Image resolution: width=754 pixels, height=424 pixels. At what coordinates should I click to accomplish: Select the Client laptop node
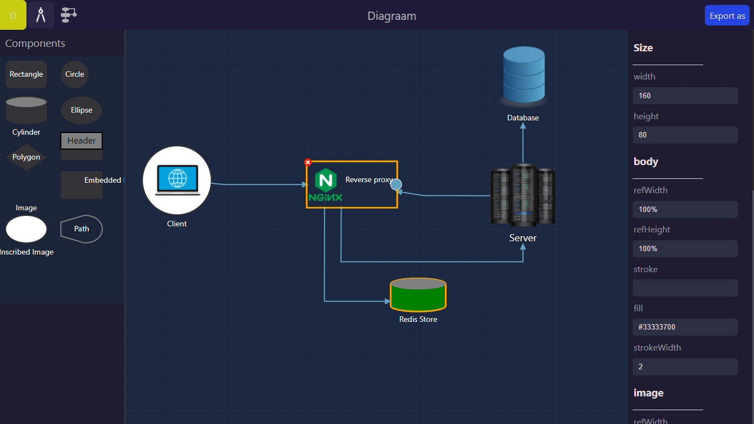[x=177, y=180]
